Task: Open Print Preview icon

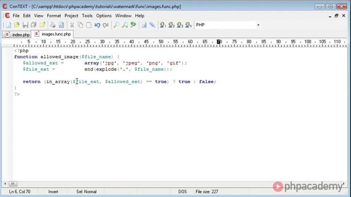Action: pos(61,25)
